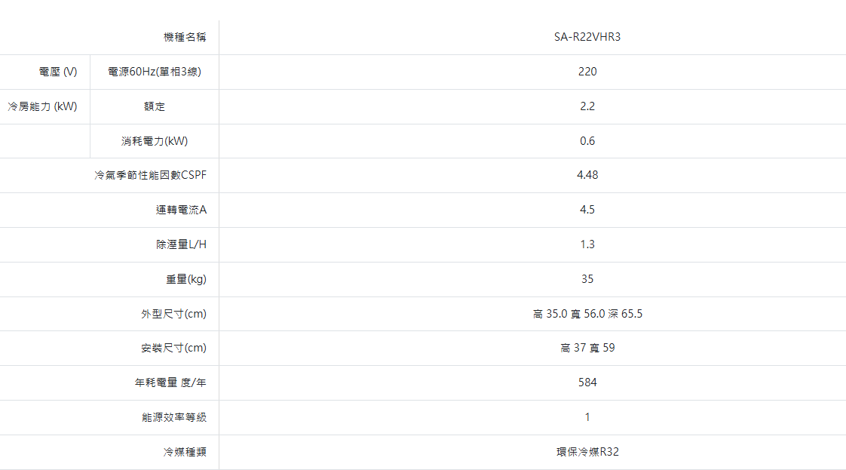This screenshot has width=846, height=470.
Task: Click the 冷氣季節性能因數CSPF label
Action: pyautogui.click(x=150, y=175)
